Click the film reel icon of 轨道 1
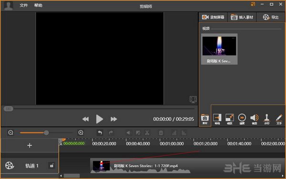The image size is (286, 179). coord(10,166)
